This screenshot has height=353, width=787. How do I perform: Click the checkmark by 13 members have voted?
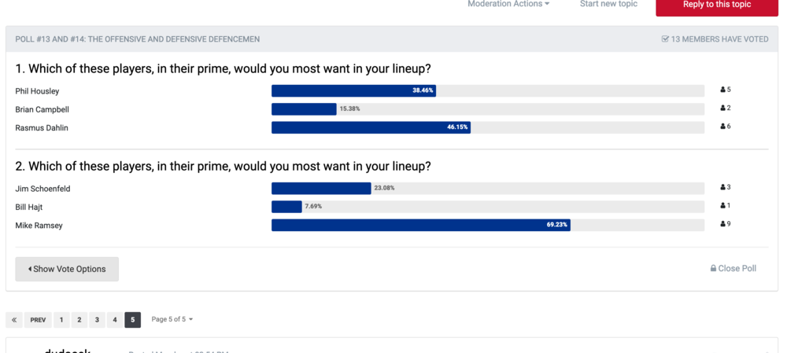click(665, 39)
